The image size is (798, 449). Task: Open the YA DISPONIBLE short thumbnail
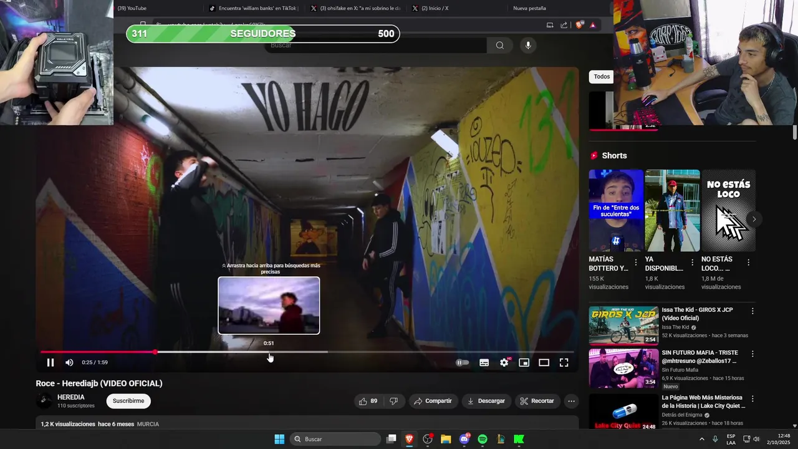(x=672, y=210)
